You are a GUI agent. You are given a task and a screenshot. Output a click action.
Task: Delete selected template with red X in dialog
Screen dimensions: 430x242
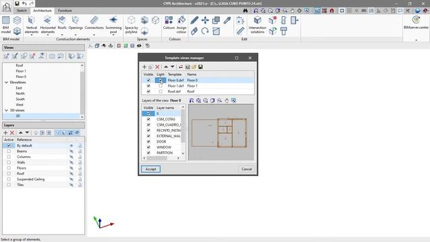coord(157,67)
